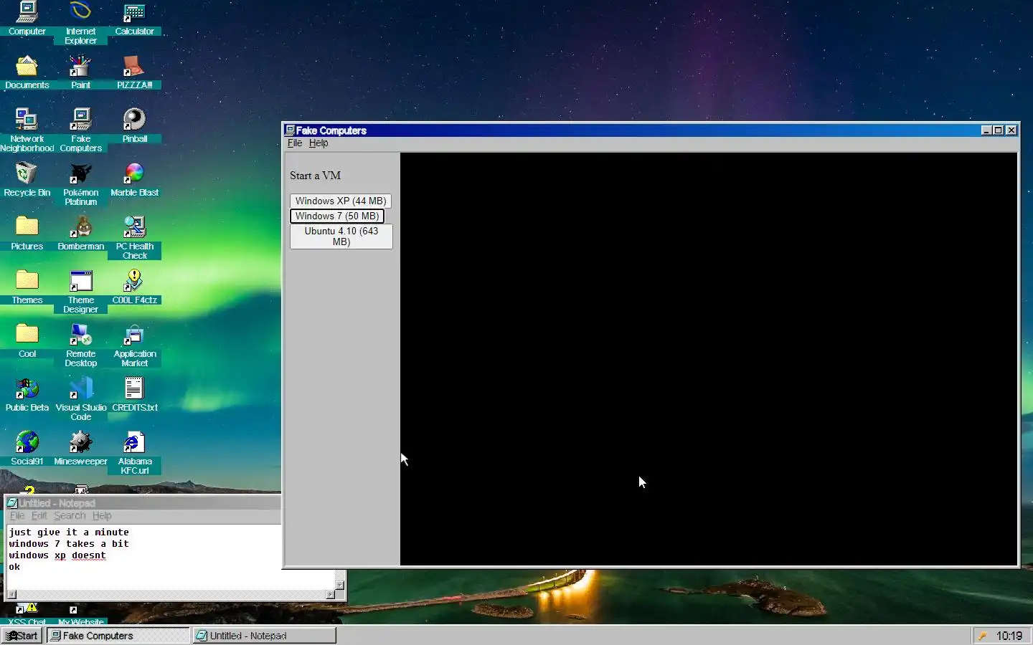
Task: Click the system tray clock 10:19
Action: (1009, 636)
